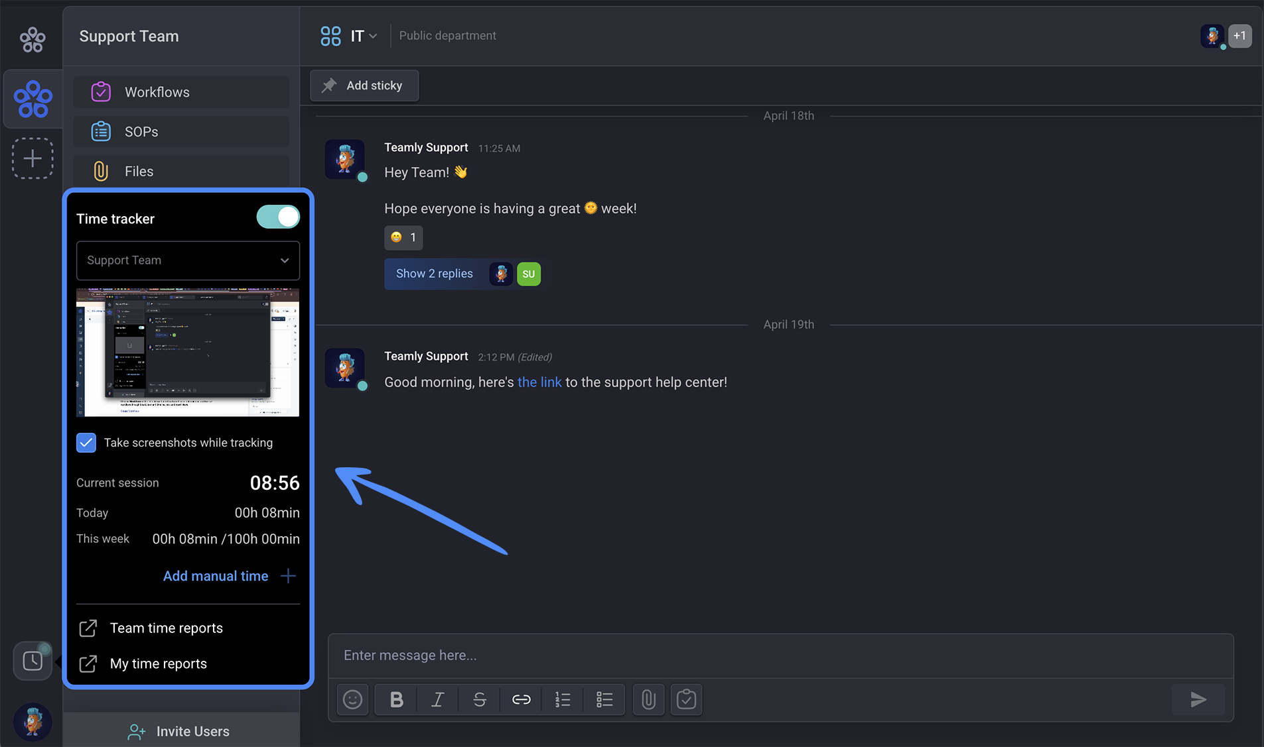The height and width of the screenshot is (747, 1264).
Task: Toggle strikethrough formatting
Action: tap(479, 699)
